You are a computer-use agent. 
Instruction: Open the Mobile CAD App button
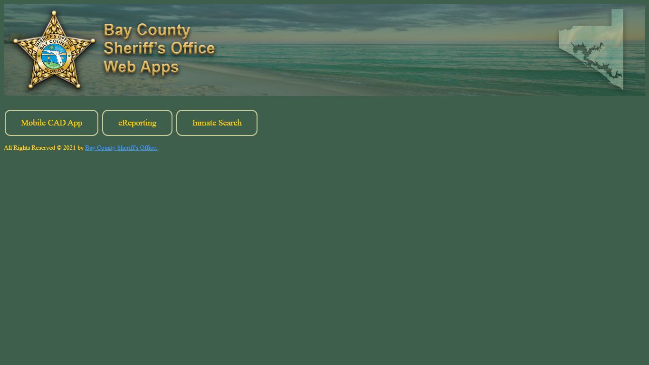[51, 123]
